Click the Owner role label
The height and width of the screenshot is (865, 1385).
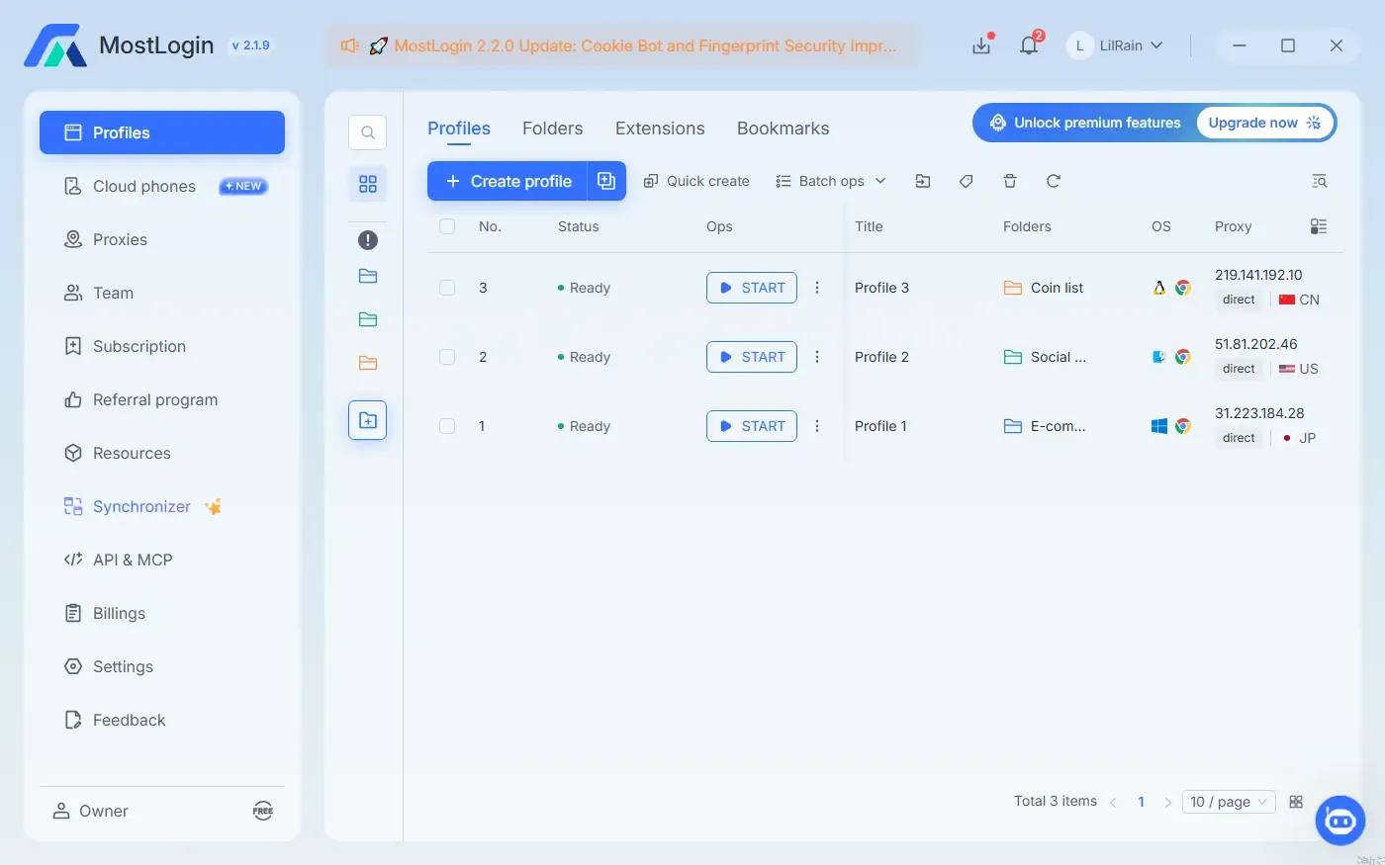pyautogui.click(x=104, y=812)
